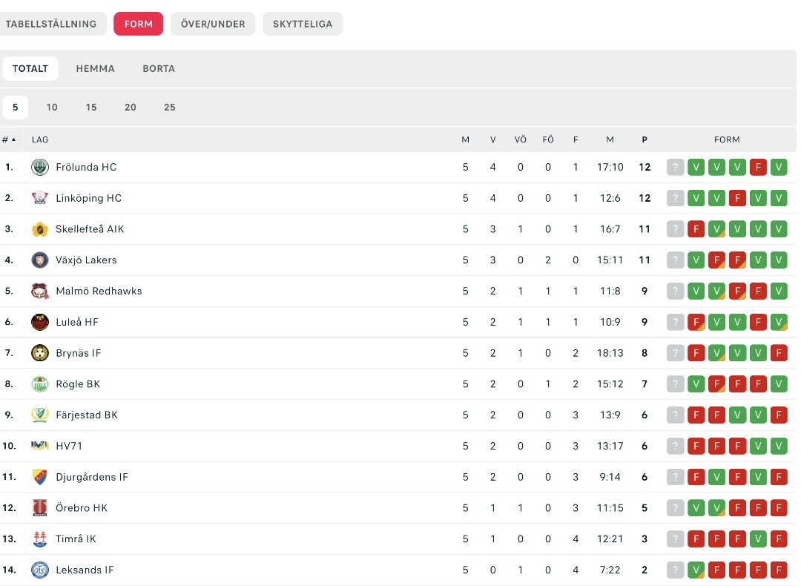This screenshot has height=586, width=801.
Task: Set form range to last 25 matches
Action: (x=170, y=108)
